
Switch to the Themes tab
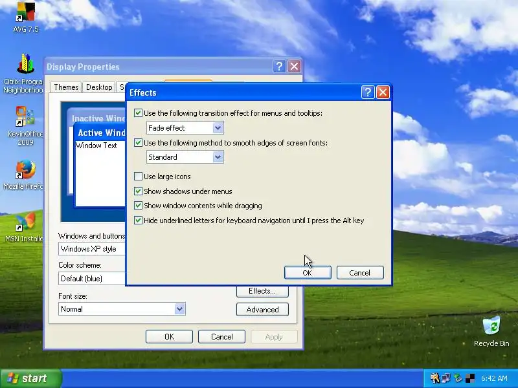point(66,87)
